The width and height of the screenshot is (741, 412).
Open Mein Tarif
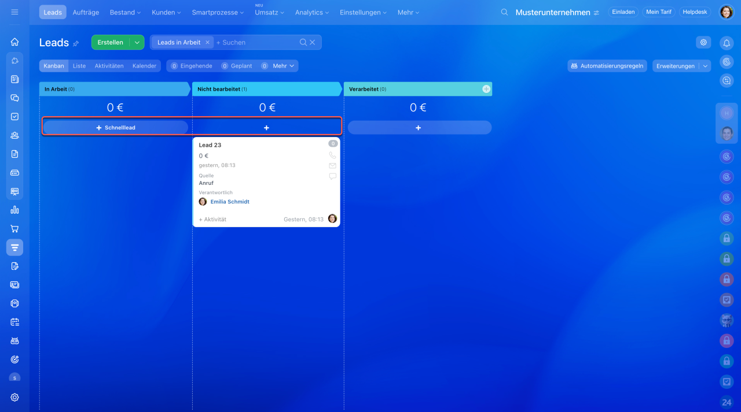(x=658, y=12)
